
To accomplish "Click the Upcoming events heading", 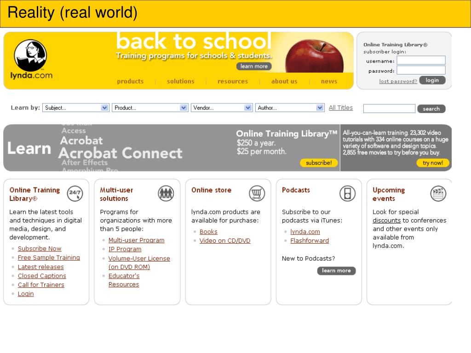I will (x=389, y=194).
